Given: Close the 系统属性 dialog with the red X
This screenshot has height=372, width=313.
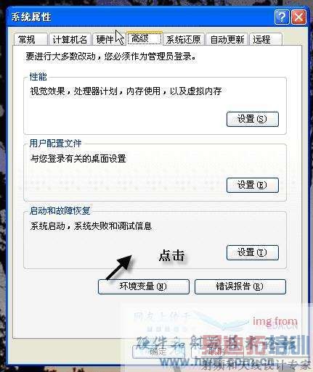Looking at the screenshot, I should pos(298,17).
